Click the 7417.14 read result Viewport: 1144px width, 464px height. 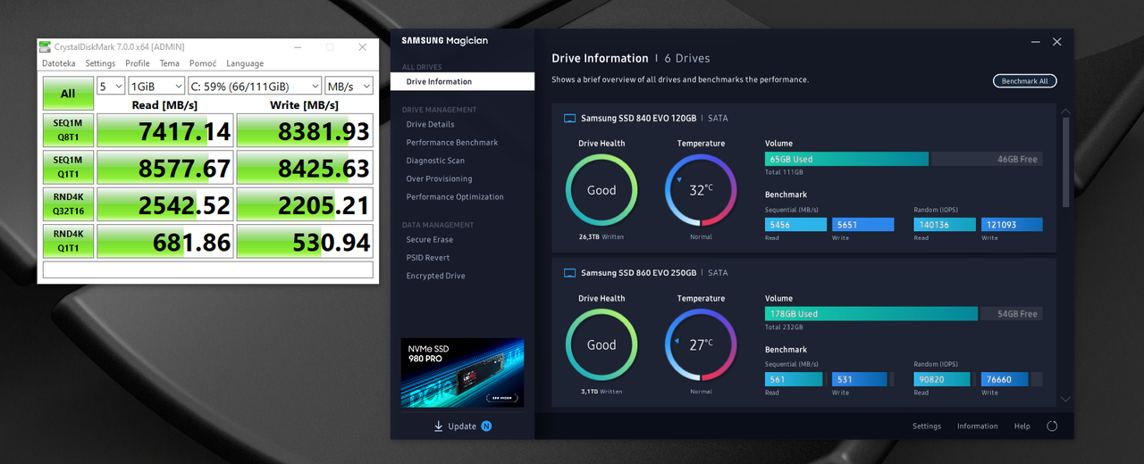(165, 130)
